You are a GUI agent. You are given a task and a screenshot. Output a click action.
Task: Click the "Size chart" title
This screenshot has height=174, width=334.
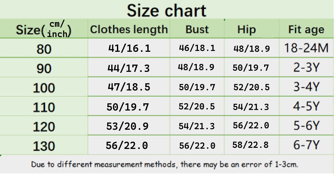[x=166, y=11]
